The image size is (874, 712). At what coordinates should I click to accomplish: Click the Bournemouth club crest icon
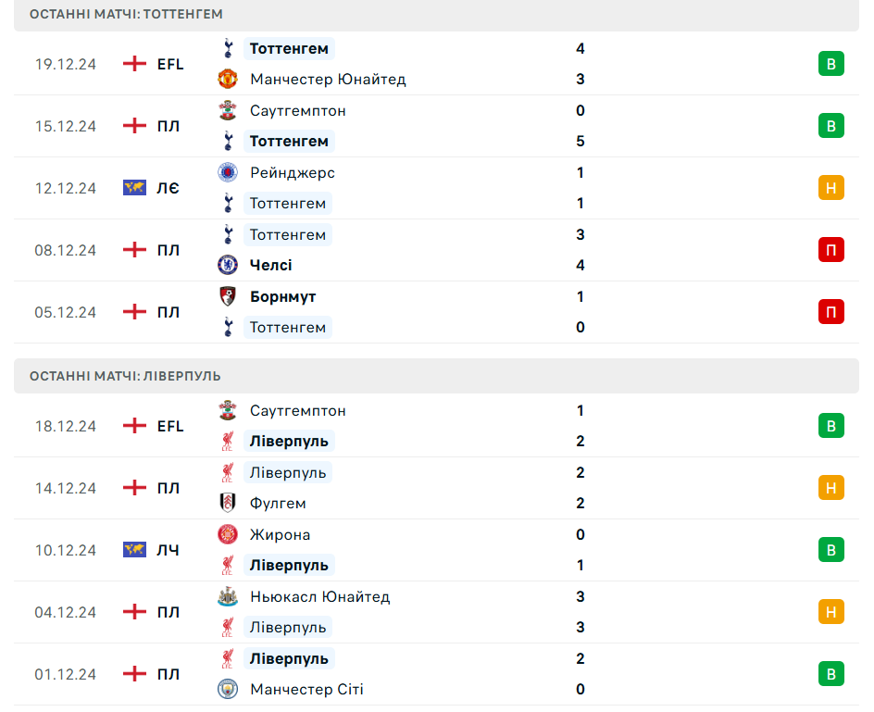228,296
